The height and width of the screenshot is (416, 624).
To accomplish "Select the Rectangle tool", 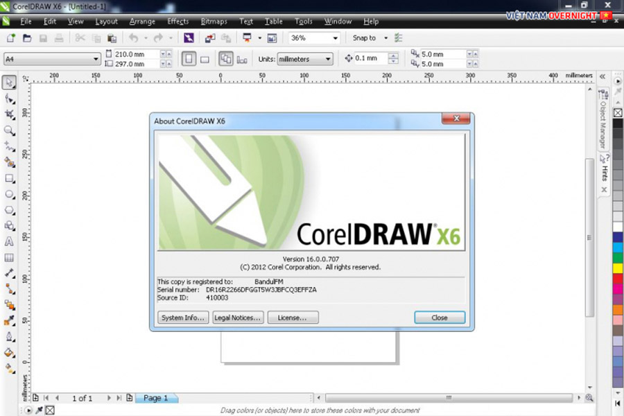I will [x=9, y=178].
